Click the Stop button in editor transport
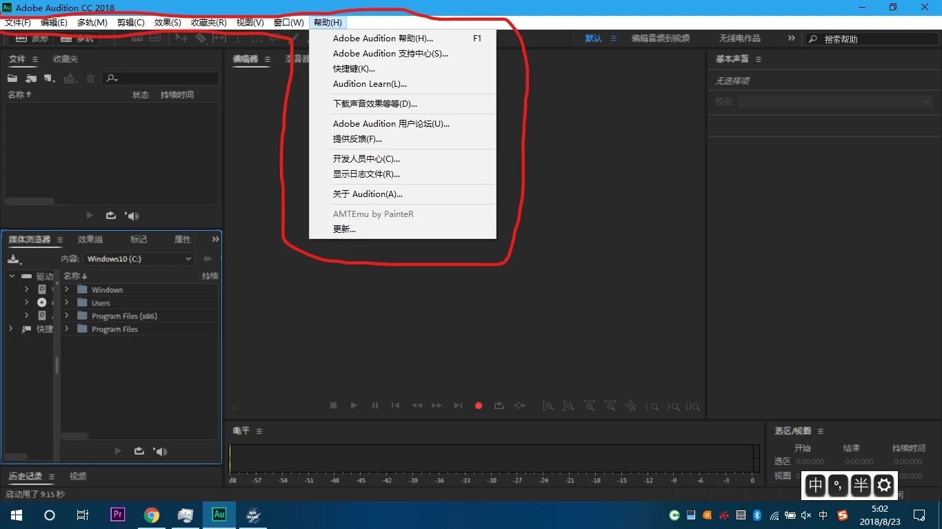 [x=333, y=406]
